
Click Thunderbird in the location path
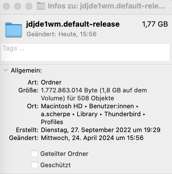pyautogui.click(x=123, y=114)
